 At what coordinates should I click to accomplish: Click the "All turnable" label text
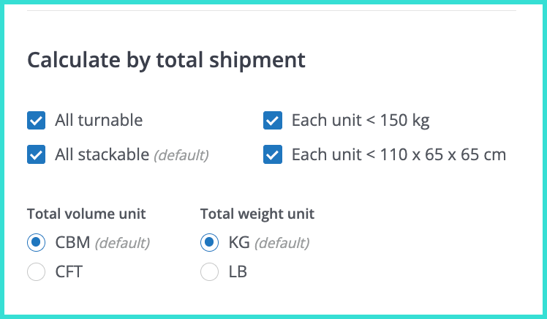click(99, 120)
